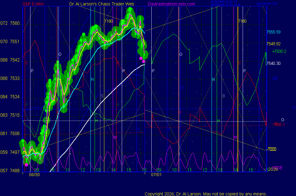
Task: Select the spcctom.txt file name label
Action: point(266,4)
